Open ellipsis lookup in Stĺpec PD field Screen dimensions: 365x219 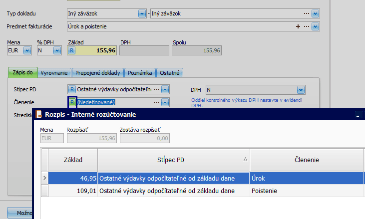click(156, 89)
